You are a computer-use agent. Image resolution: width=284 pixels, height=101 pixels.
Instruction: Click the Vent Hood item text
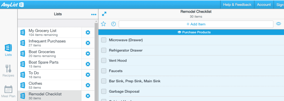pos(118,61)
